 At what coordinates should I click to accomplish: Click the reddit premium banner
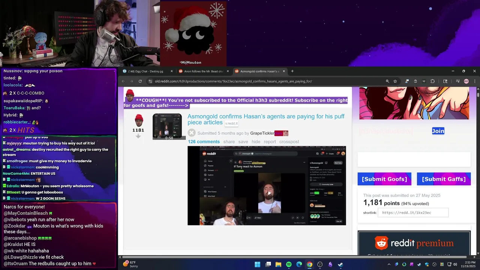click(x=414, y=243)
